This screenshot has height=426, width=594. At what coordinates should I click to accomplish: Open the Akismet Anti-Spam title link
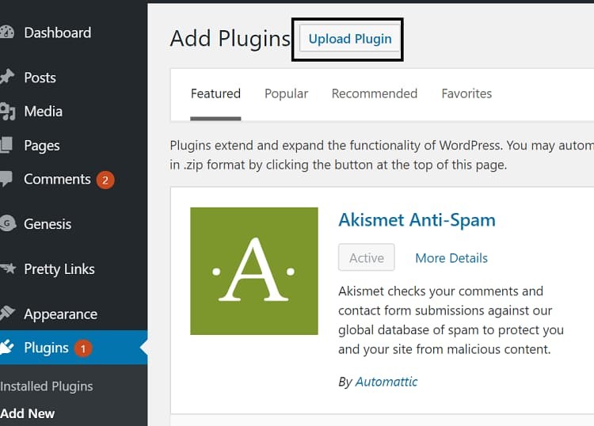point(417,220)
